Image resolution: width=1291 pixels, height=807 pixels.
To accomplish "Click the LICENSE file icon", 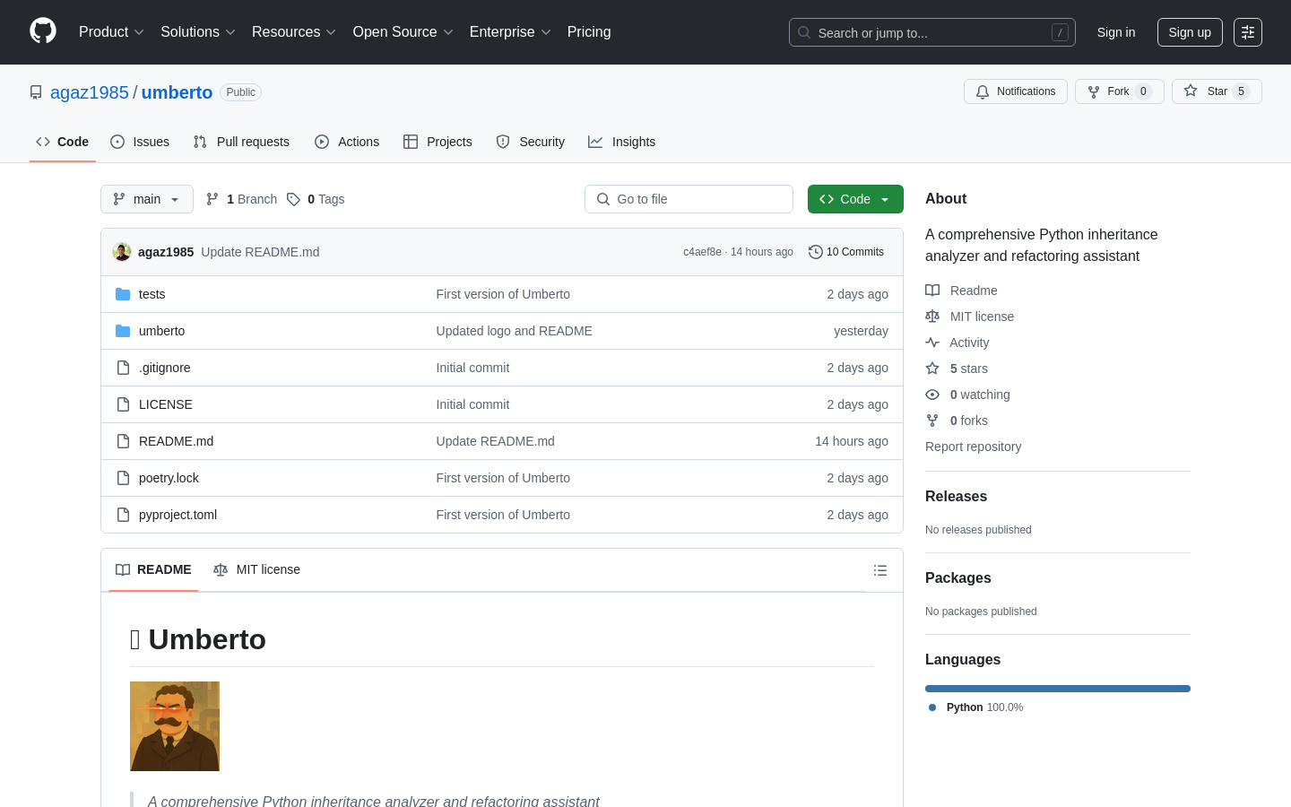I will point(124,404).
